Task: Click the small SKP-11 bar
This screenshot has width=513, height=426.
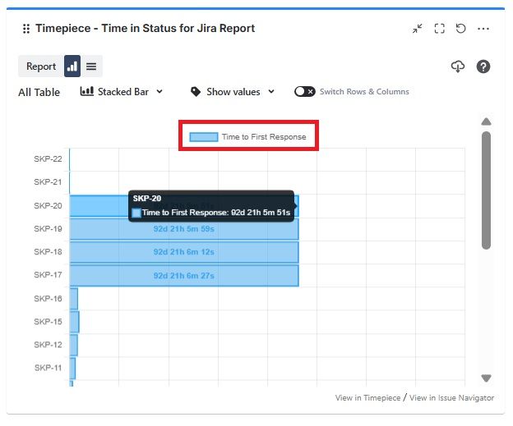Action: [72, 369]
